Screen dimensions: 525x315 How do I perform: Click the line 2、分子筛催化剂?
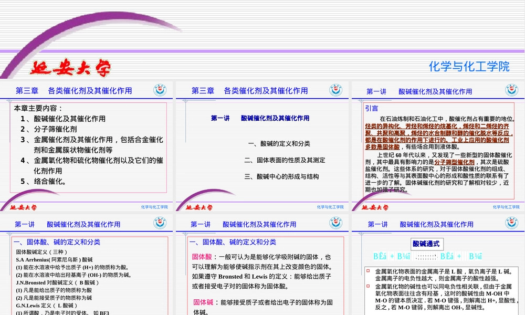[x=48, y=129]
